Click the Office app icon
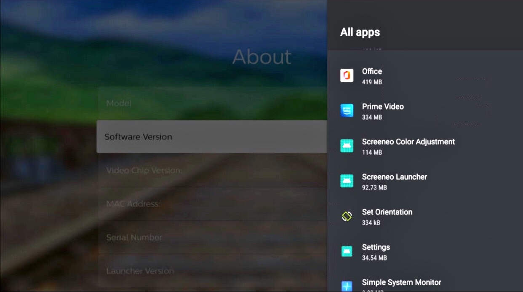This screenshot has height=292, width=523. [x=347, y=76]
